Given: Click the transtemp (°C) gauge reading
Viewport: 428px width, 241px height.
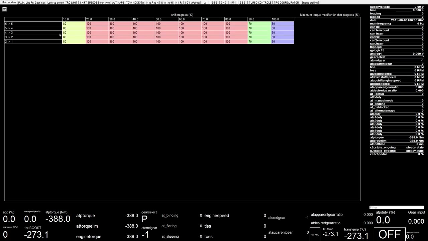Looking at the screenshot, I should 356,236.
